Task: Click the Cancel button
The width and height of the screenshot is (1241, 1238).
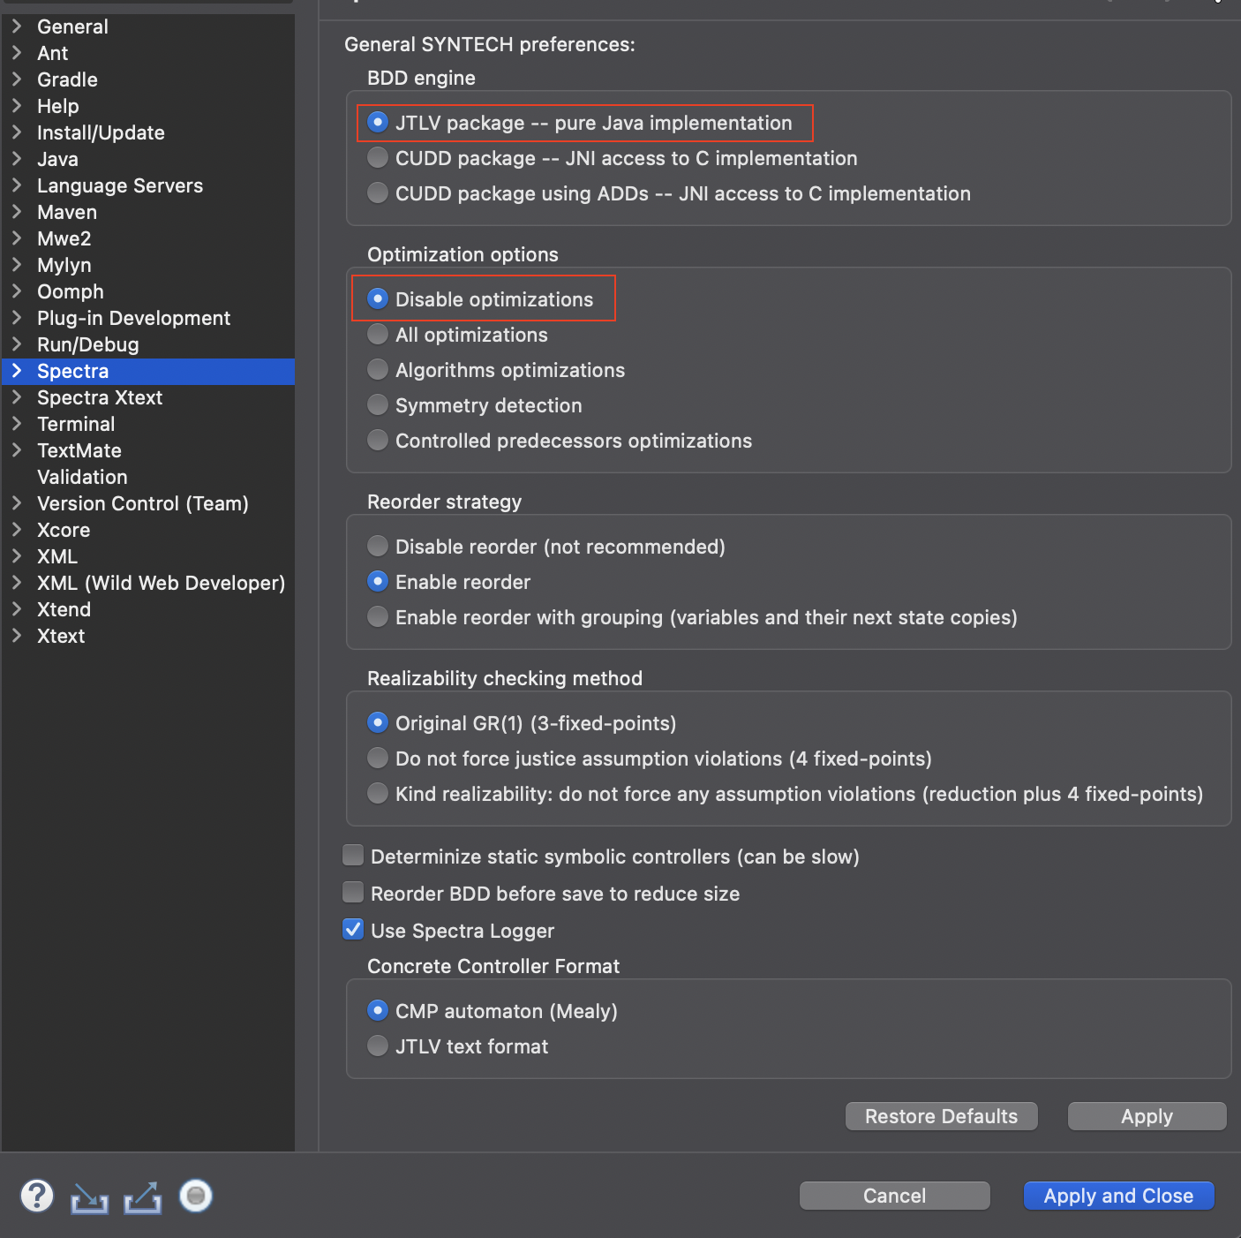Action: [x=894, y=1196]
